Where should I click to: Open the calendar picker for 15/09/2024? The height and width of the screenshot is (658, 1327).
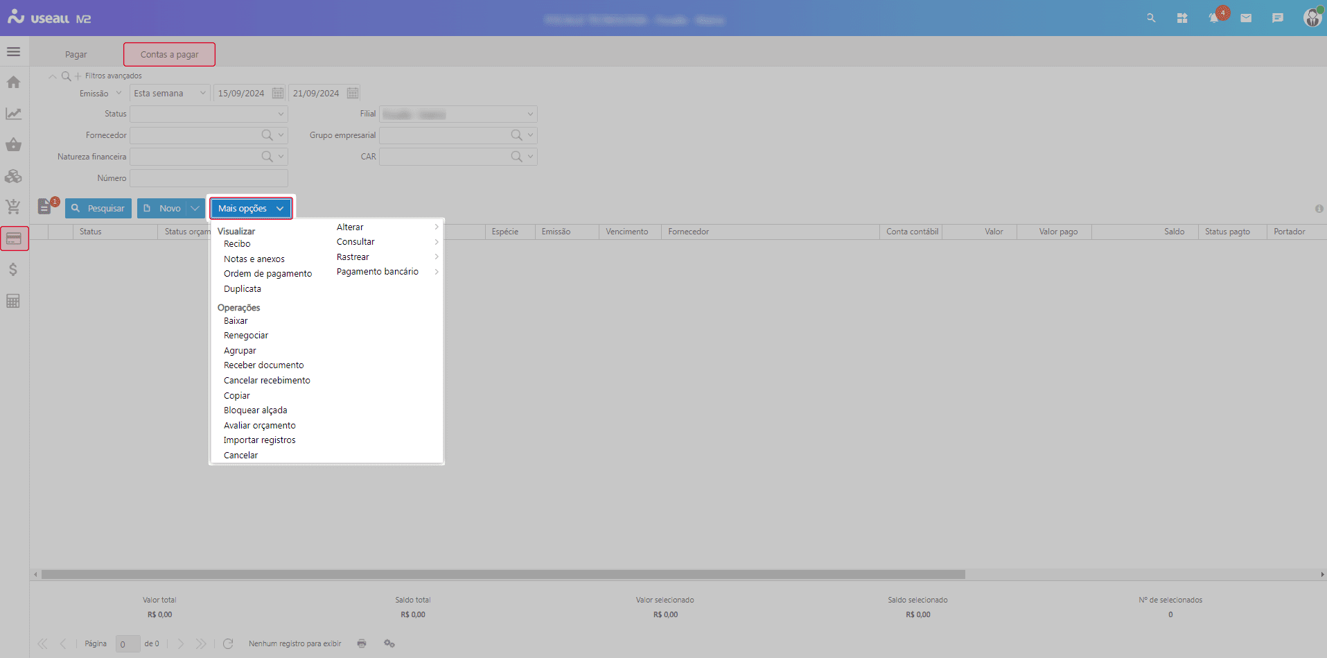tap(278, 93)
